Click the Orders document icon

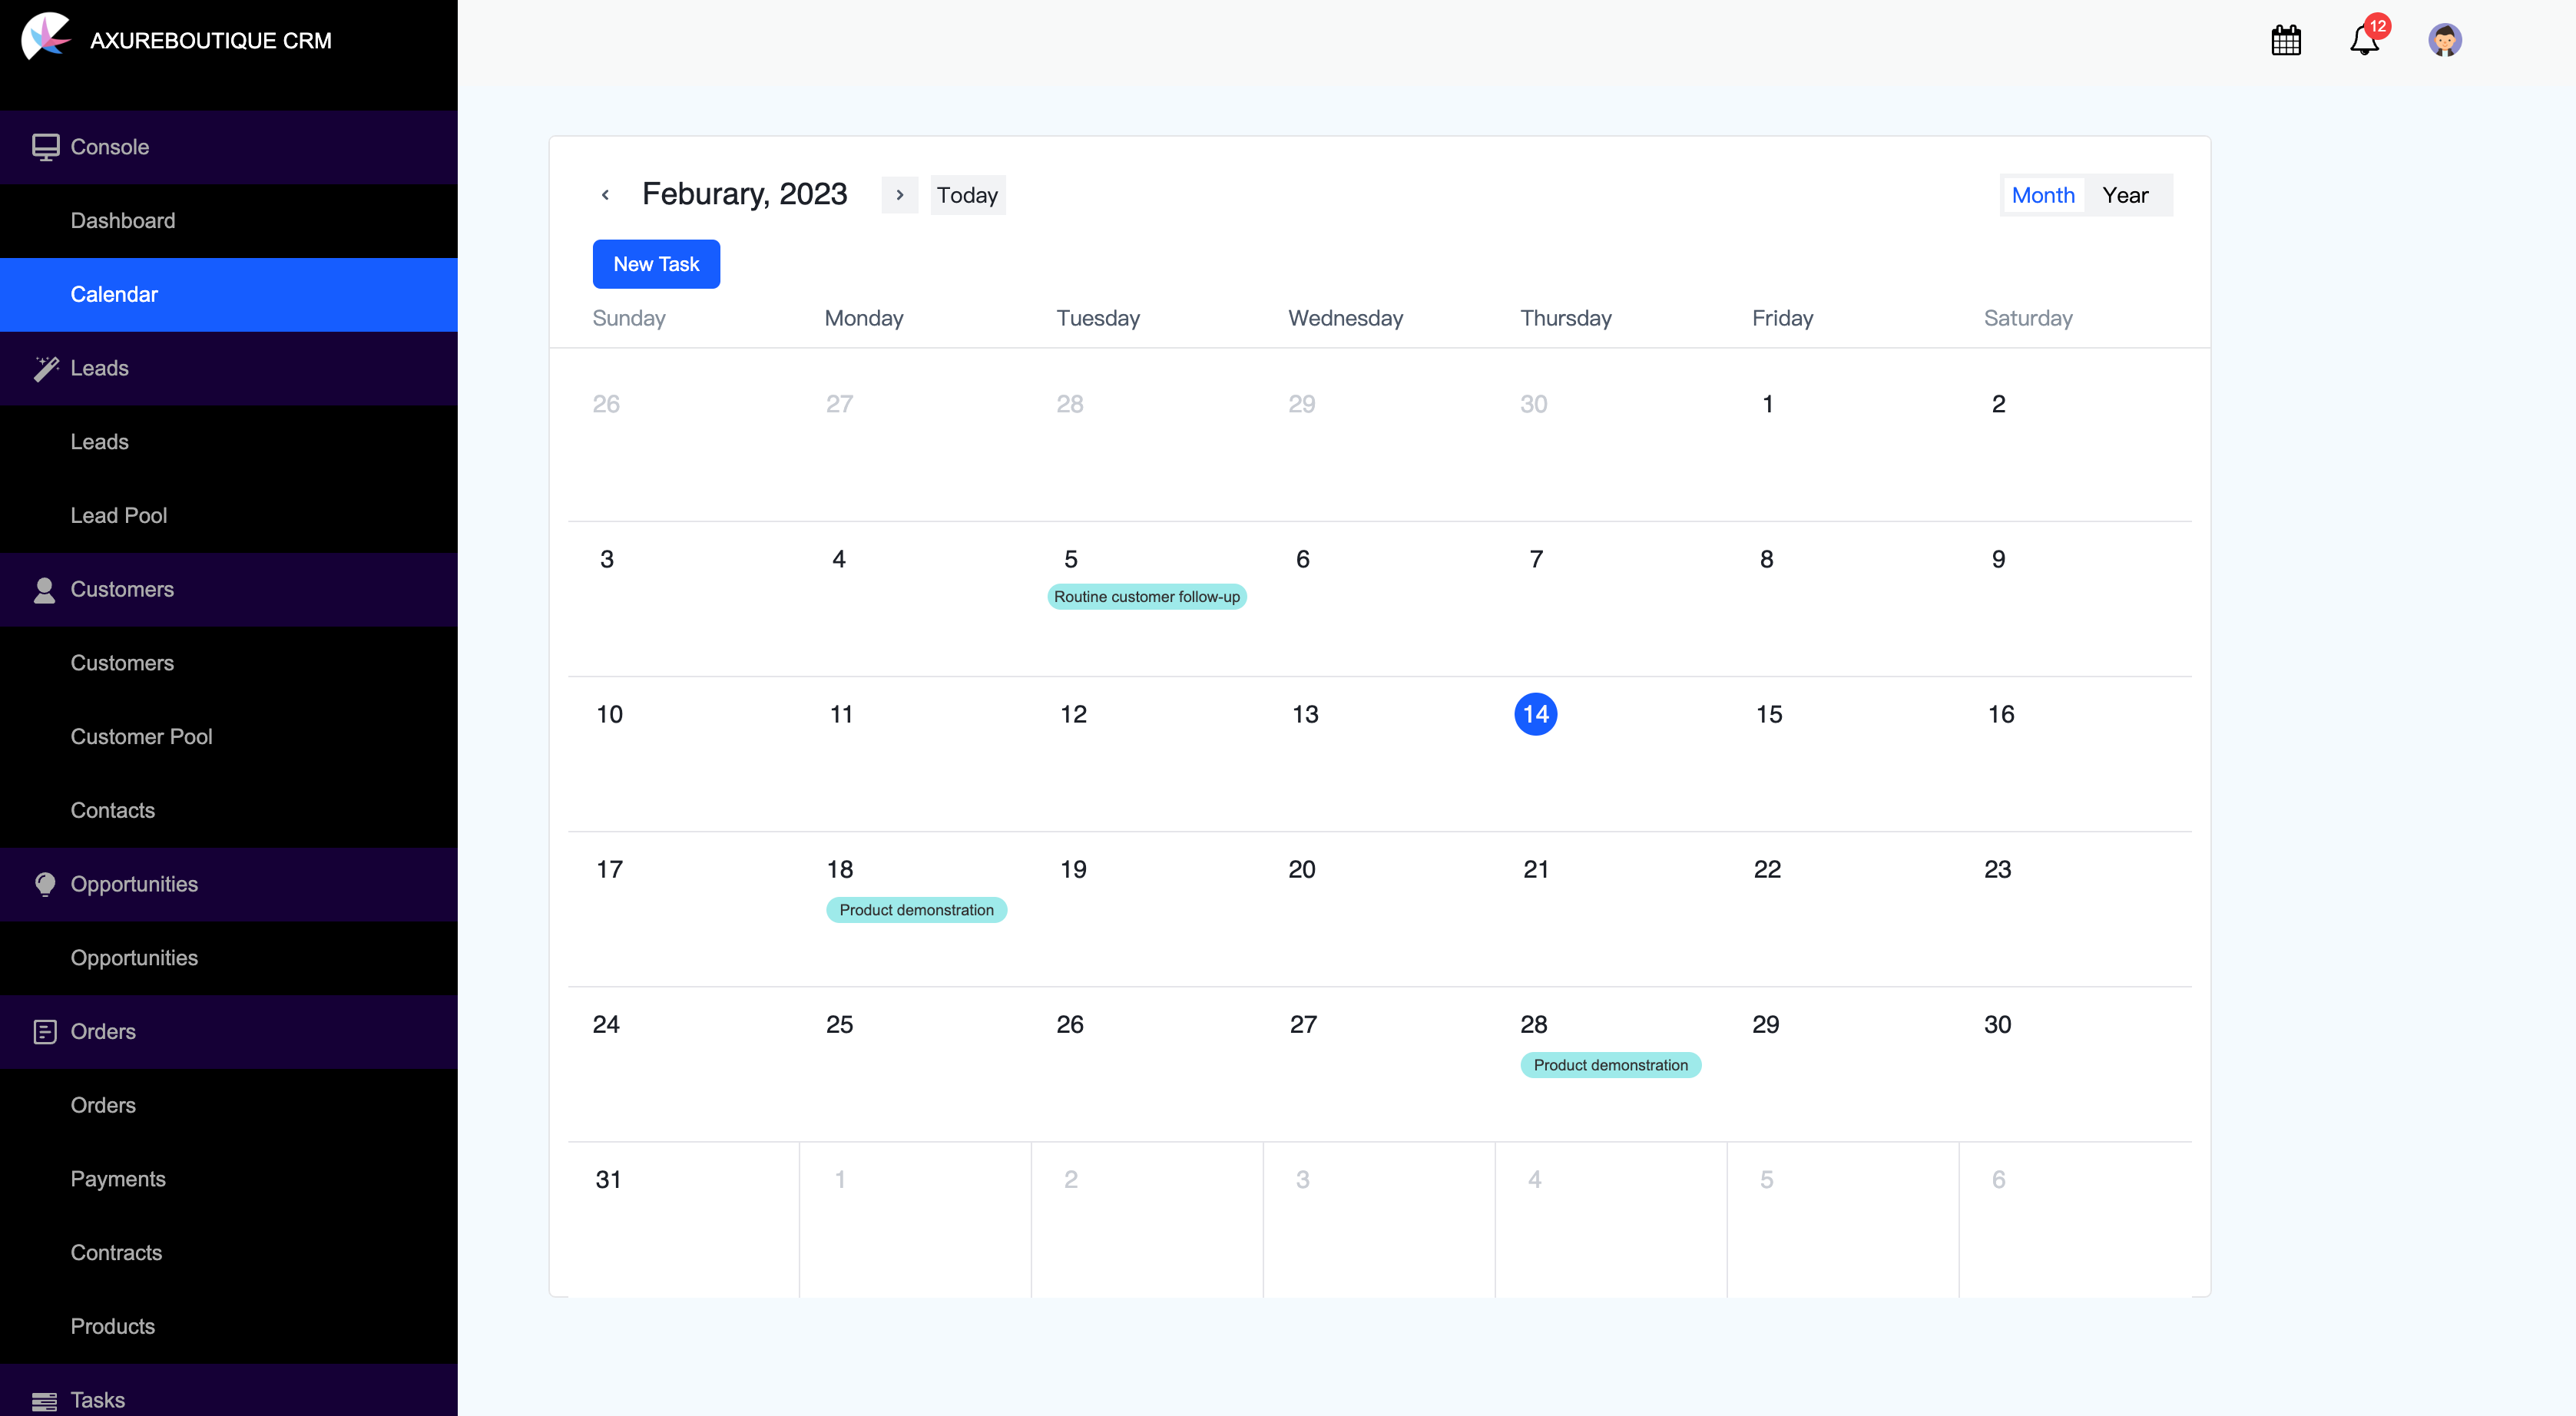click(45, 1032)
